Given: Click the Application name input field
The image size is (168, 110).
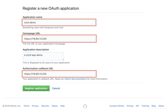Looking at the screenshot, I should [59, 22].
